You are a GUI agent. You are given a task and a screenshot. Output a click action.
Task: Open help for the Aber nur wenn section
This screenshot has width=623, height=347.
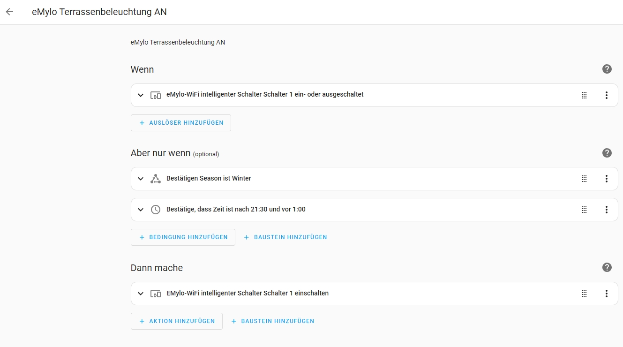[x=607, y=153]
